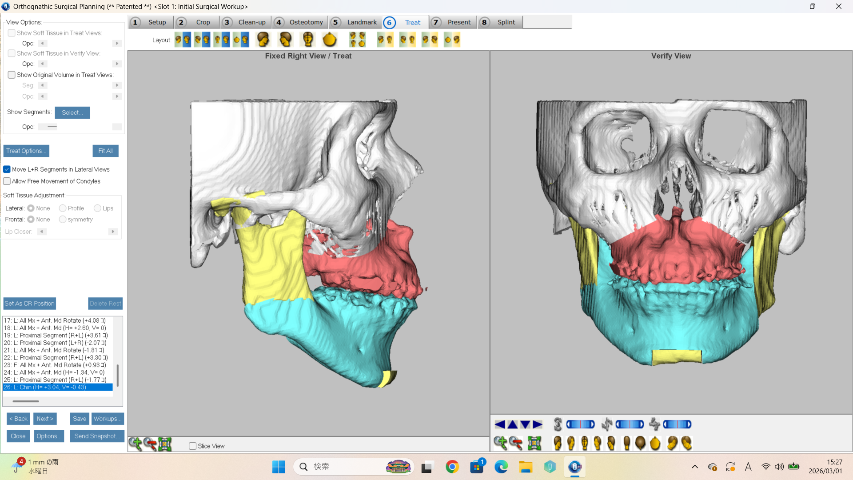853x480 pixels.
Task: Zoom in on the Verify View
Action: click(x=500, y=443)
